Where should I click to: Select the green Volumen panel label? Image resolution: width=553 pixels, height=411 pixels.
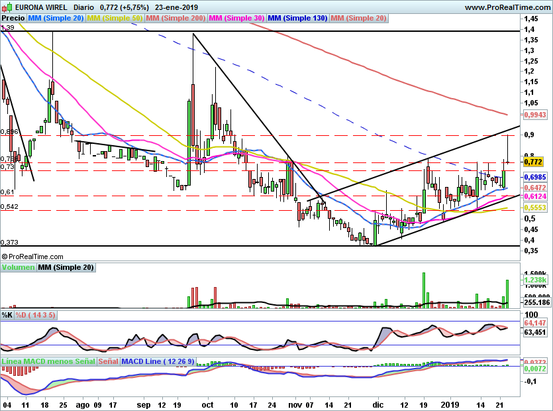(x=18, y=268)
